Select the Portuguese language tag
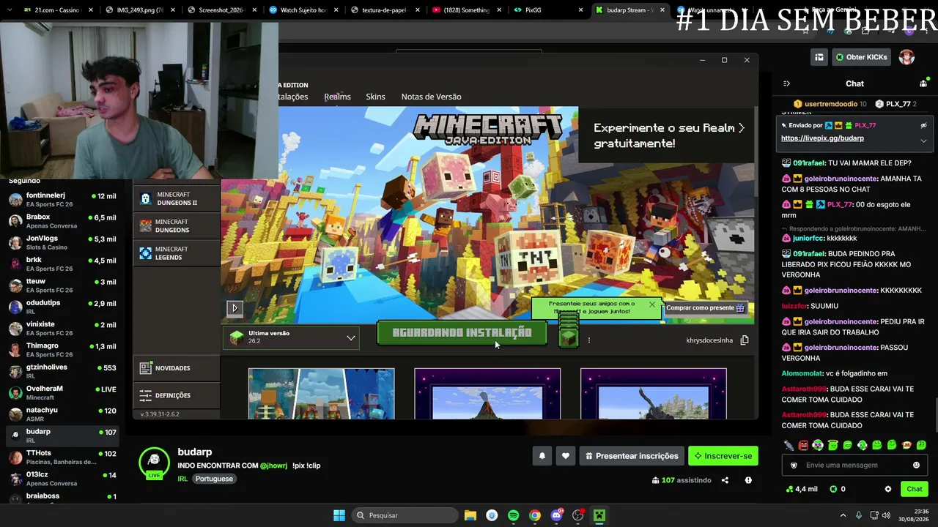938x527 pixels. pos(214,479)
